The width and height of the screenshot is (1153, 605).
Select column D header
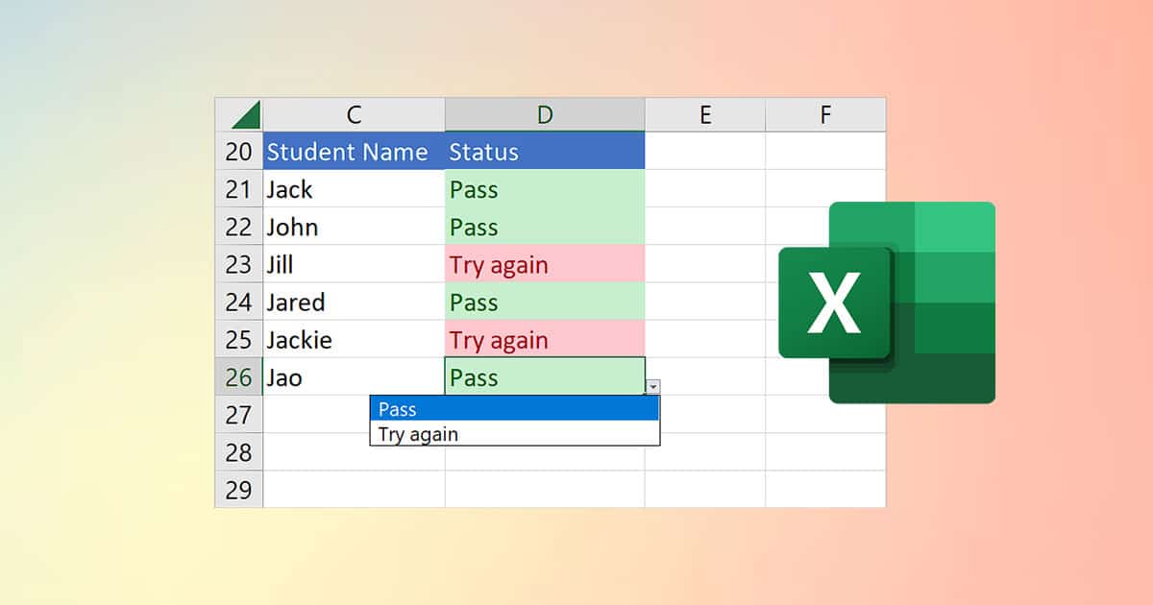click(545, 114)
